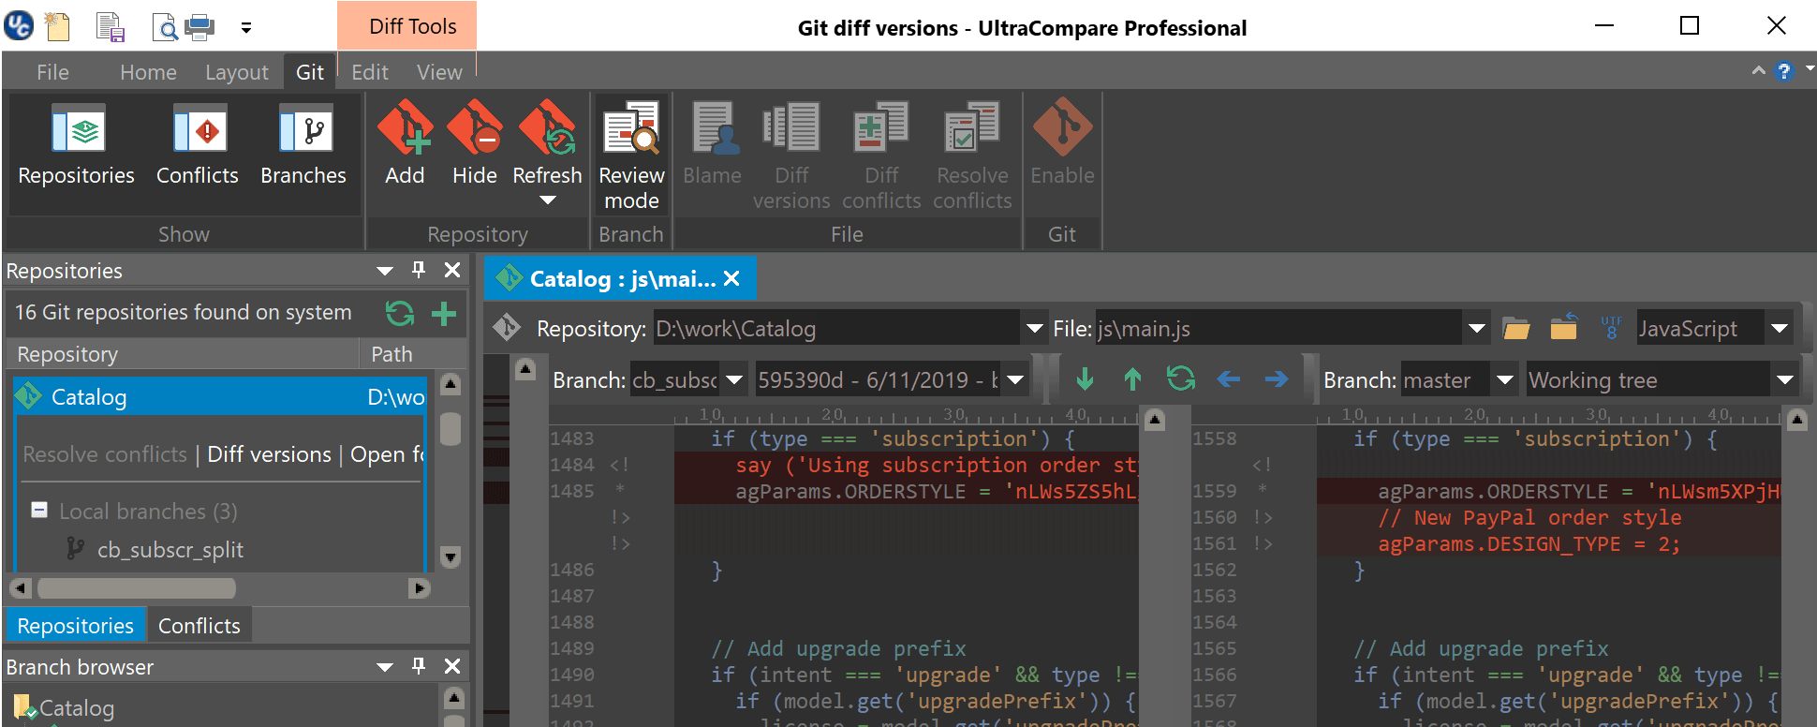Screen dimensions: 1817x727
Task: Collapse the Local branches tree node
Action: pos(39,510)
